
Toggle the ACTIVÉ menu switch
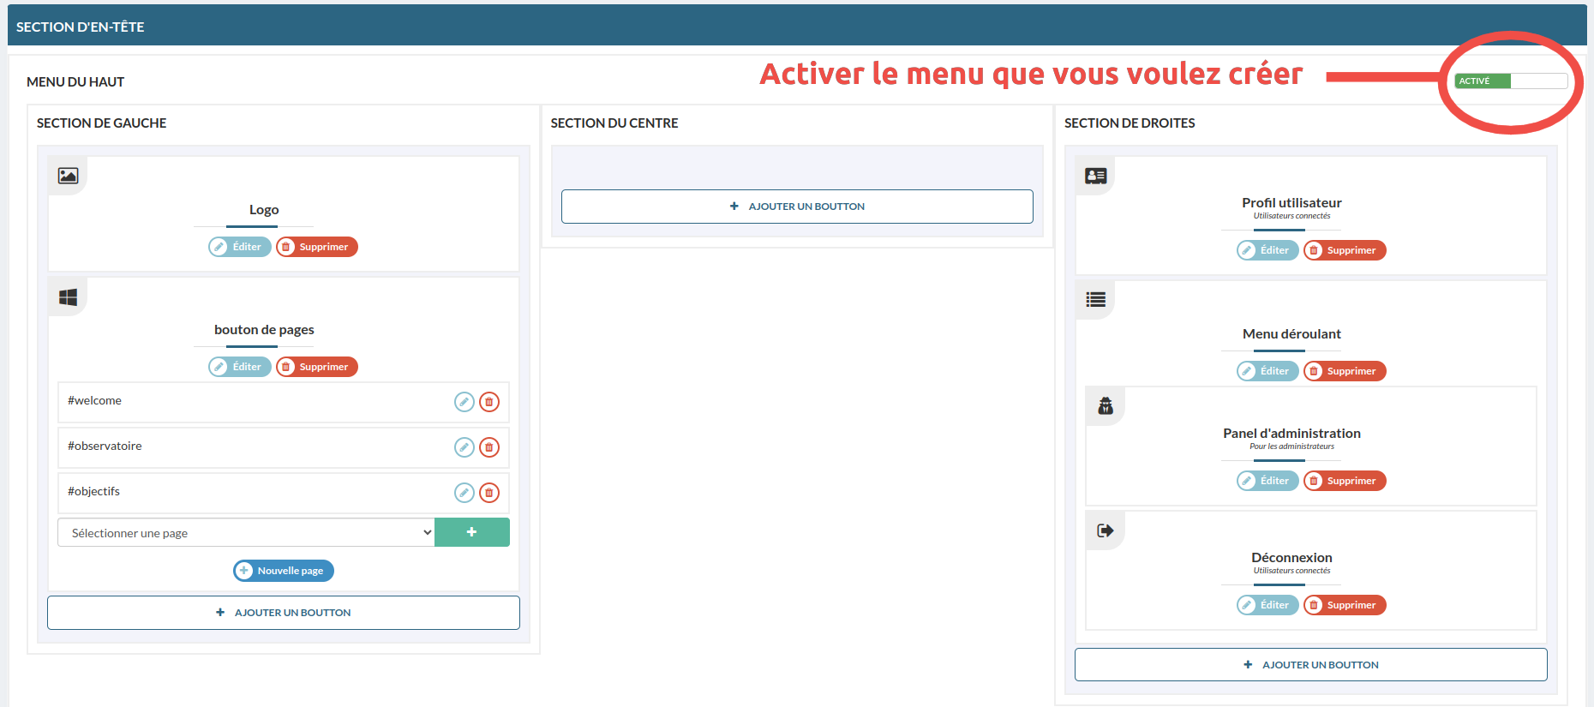1511,81
